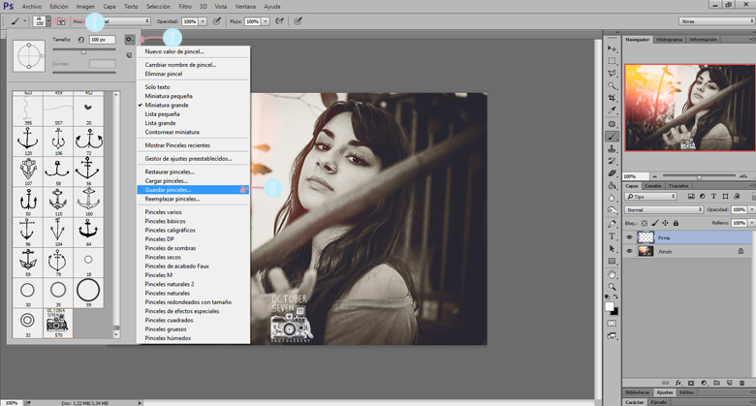The image size is (756, 406).
Task: Switch to the Histograma tab
Action: (669, 40)
